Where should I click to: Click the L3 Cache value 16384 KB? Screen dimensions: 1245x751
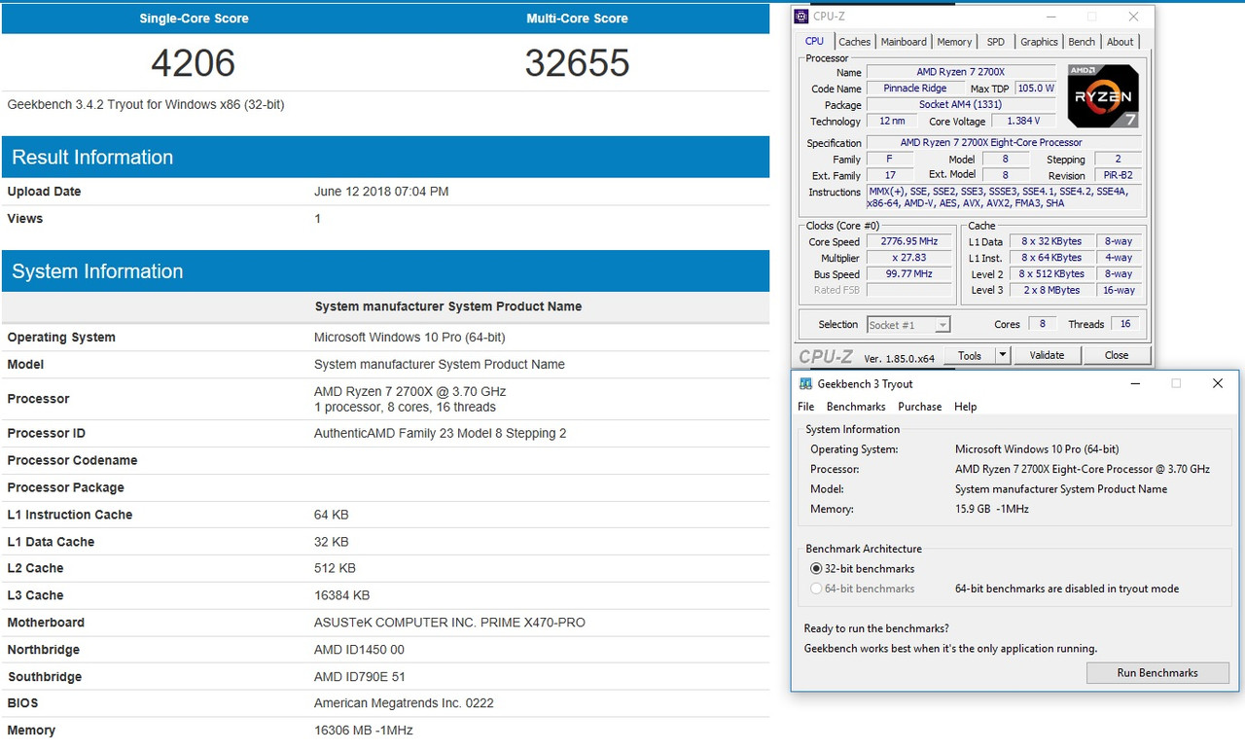[x=341, y=595]
